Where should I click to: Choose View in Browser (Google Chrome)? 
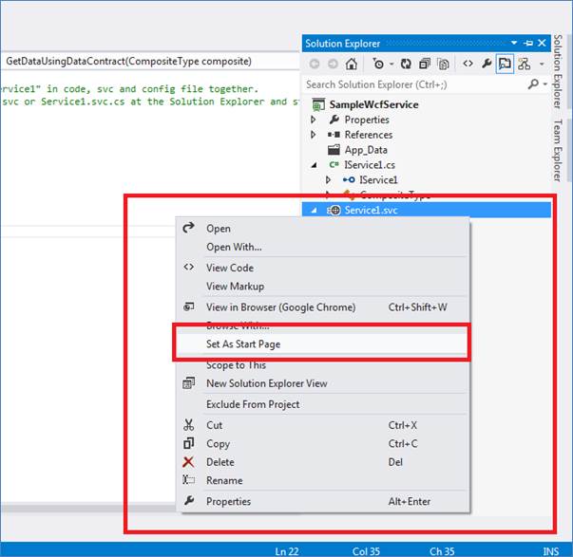[324, 307]
